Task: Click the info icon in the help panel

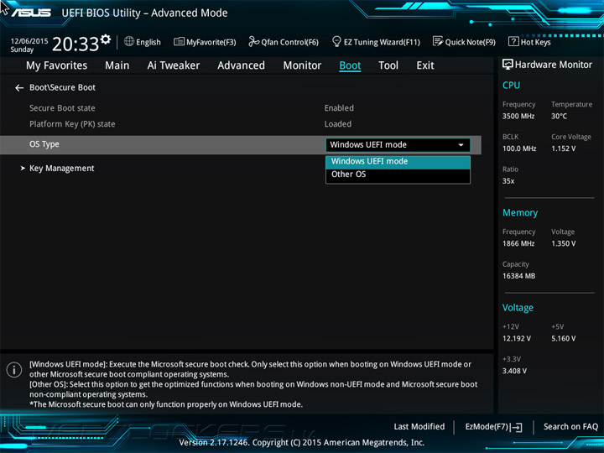Action: click(x=14, y=370)
